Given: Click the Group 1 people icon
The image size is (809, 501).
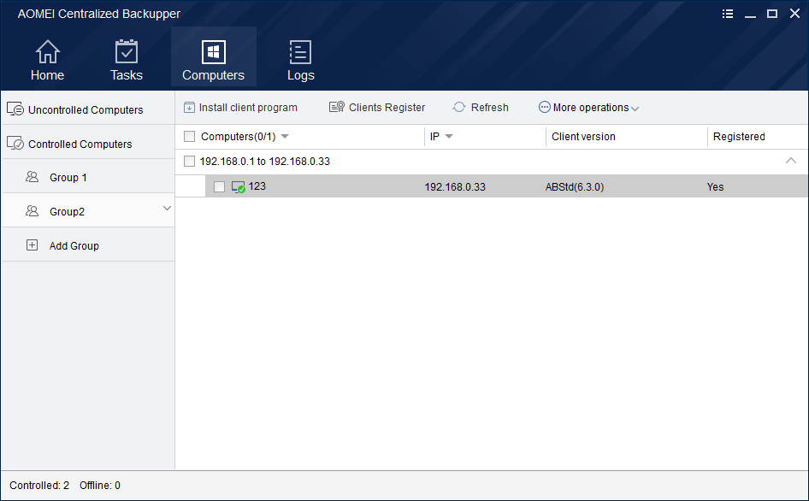Looking at the screenshot, I should coord(32,177).
